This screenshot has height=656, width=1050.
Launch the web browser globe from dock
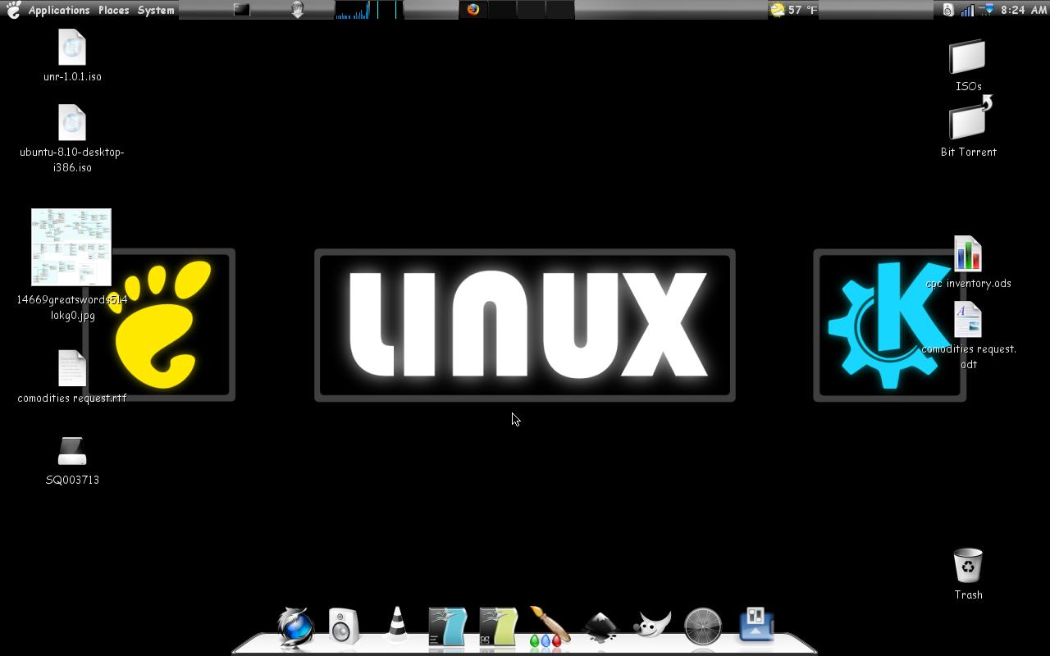(295, 627)
